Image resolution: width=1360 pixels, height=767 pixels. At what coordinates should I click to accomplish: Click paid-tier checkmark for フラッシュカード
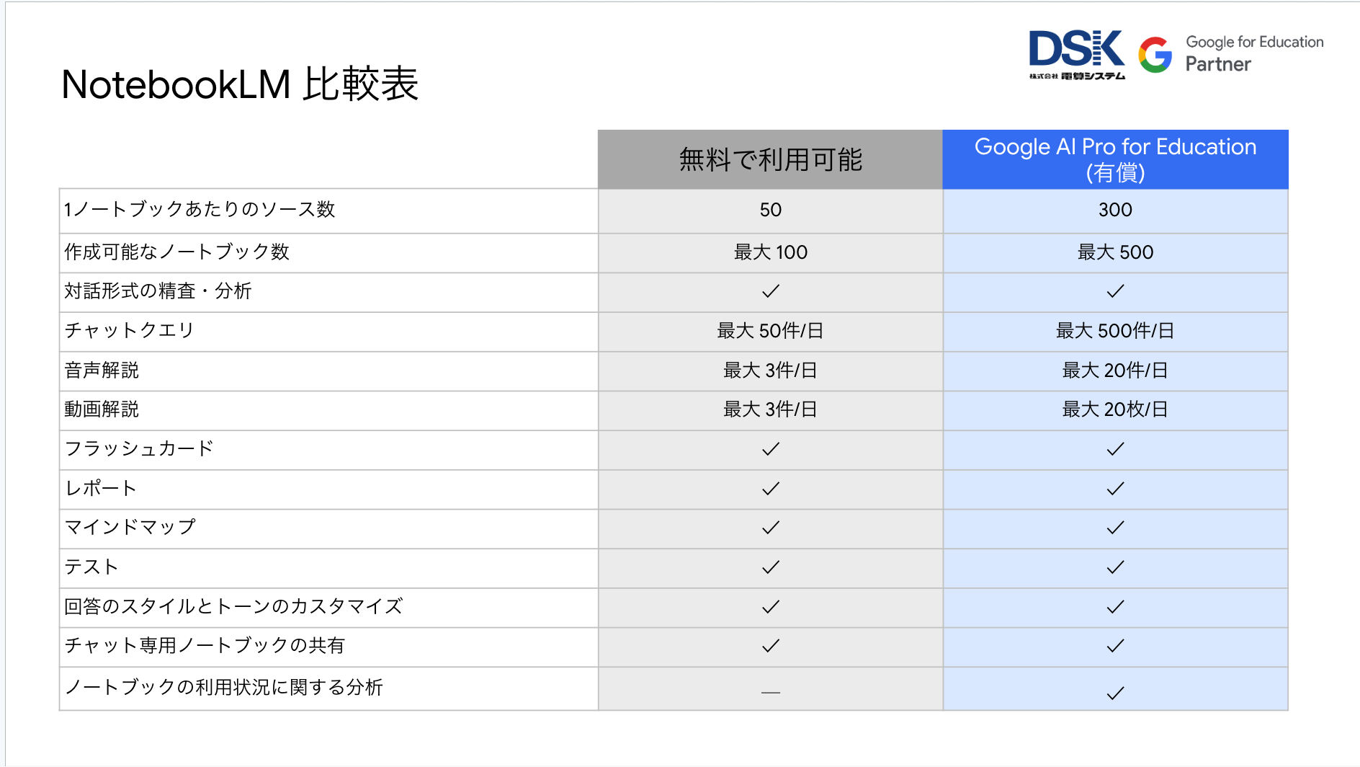[x=1115, y=449]
